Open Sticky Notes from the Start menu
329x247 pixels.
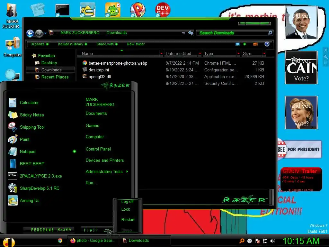click(32, 115)
